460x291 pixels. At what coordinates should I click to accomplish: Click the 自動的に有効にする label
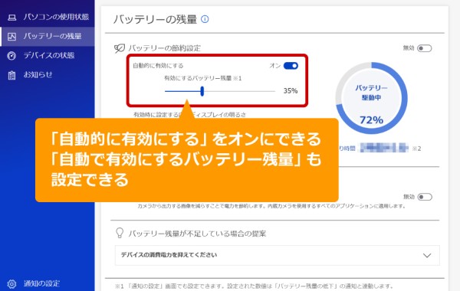158,66
